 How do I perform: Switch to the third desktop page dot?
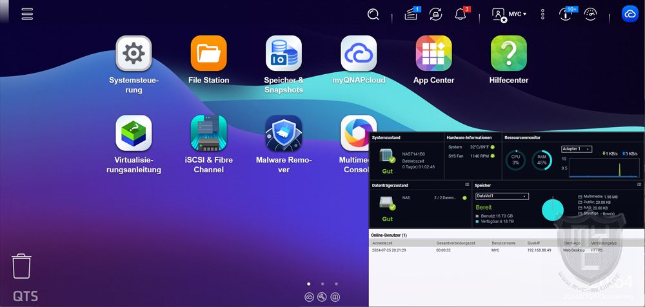click(336, 284)
